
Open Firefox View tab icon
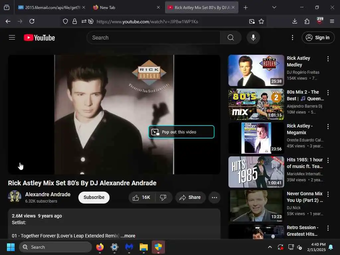[7, 8]
